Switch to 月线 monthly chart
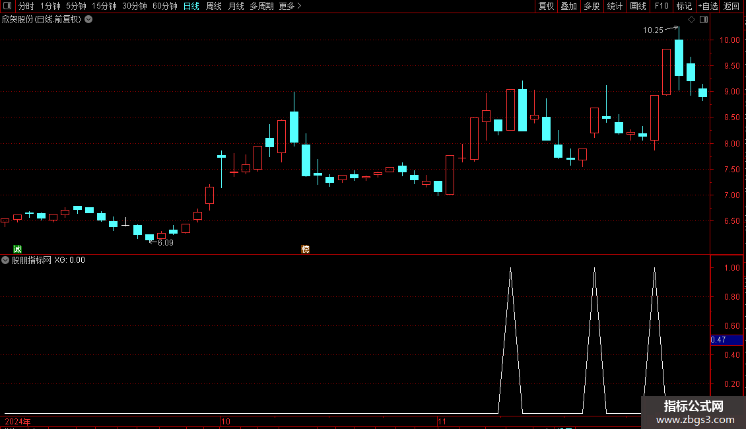The height and width of the screenshot is (429, 746). coord(236,6)
